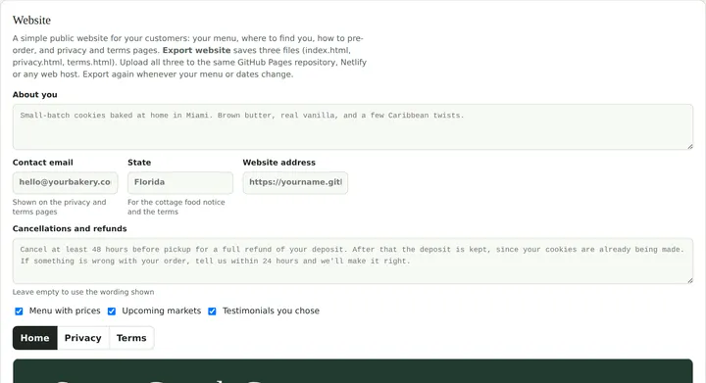The width and height of the screenshot is (706, 383).
Task: Click the Contact email label
Action: point(43,163)
